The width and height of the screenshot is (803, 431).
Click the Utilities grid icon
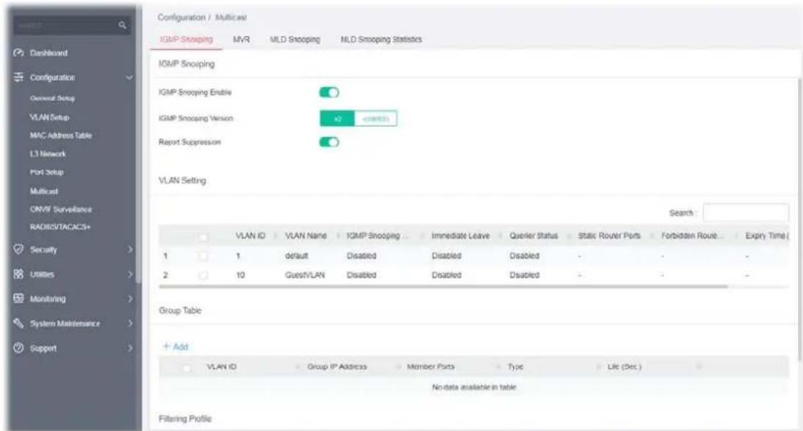coord(18,274)
